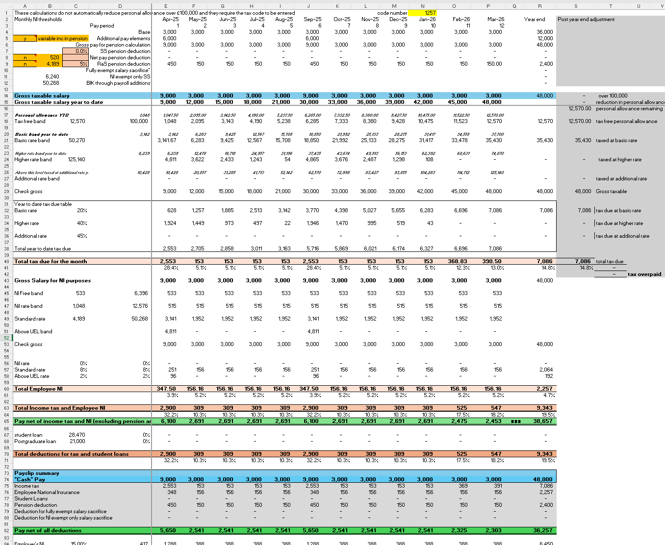Click the 'Pay net of all deductions' label
665x545 pixels.
pos(48,530)
